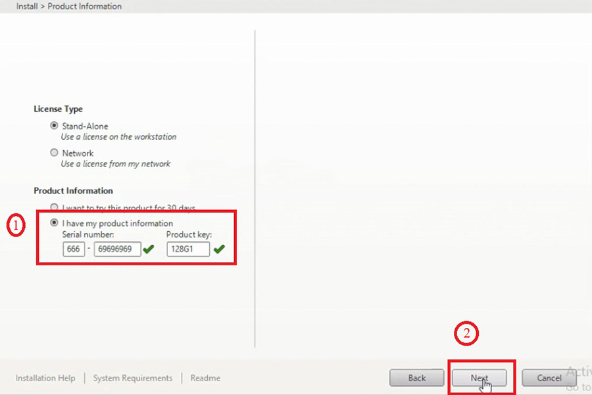Cancel the installation
This screenshot has height=395, width=592.
click(549, 378)
